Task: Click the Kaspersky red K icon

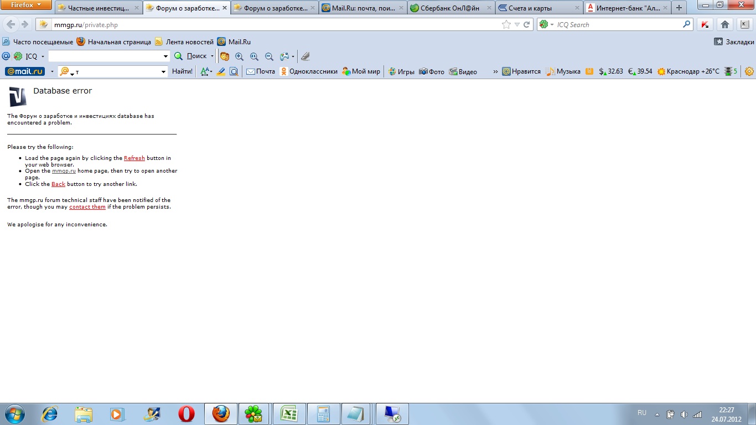Action: 705,24
